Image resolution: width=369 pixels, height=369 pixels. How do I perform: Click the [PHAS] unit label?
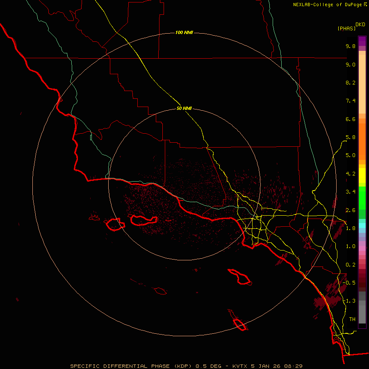[346, 29]
